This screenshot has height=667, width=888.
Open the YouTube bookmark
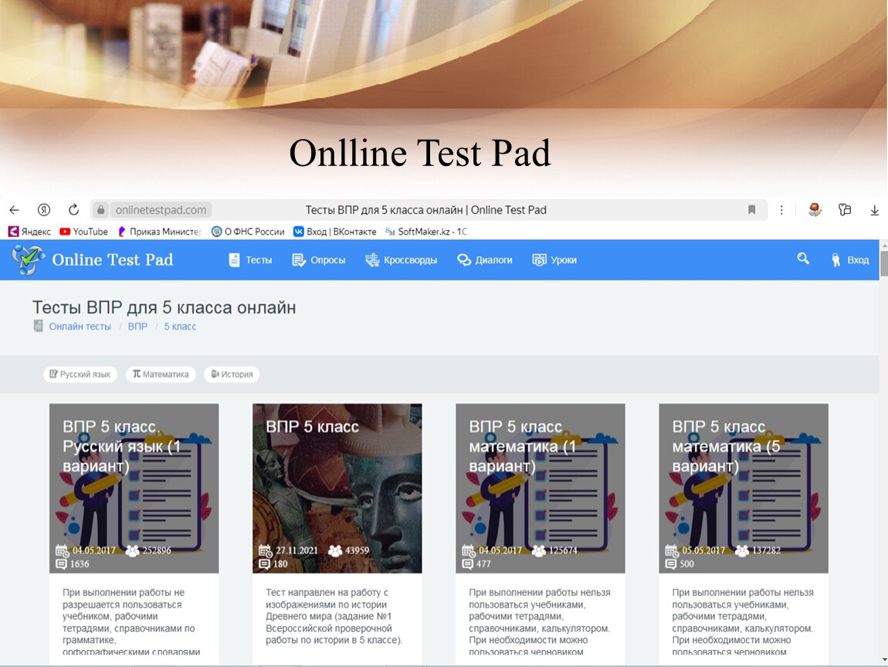[x=83, y=232]
